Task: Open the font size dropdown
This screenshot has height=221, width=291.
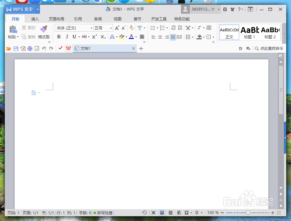Action: 111,28
